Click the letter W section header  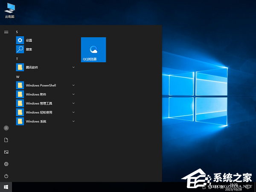(17, 77)
